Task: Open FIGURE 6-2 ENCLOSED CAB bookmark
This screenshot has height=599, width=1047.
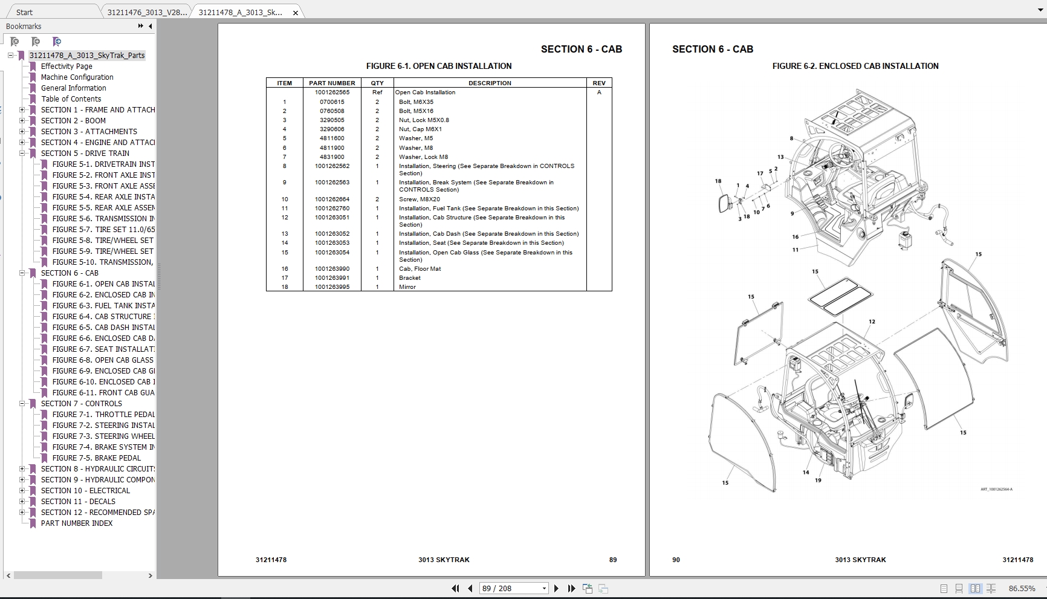Action: [103, 294]
